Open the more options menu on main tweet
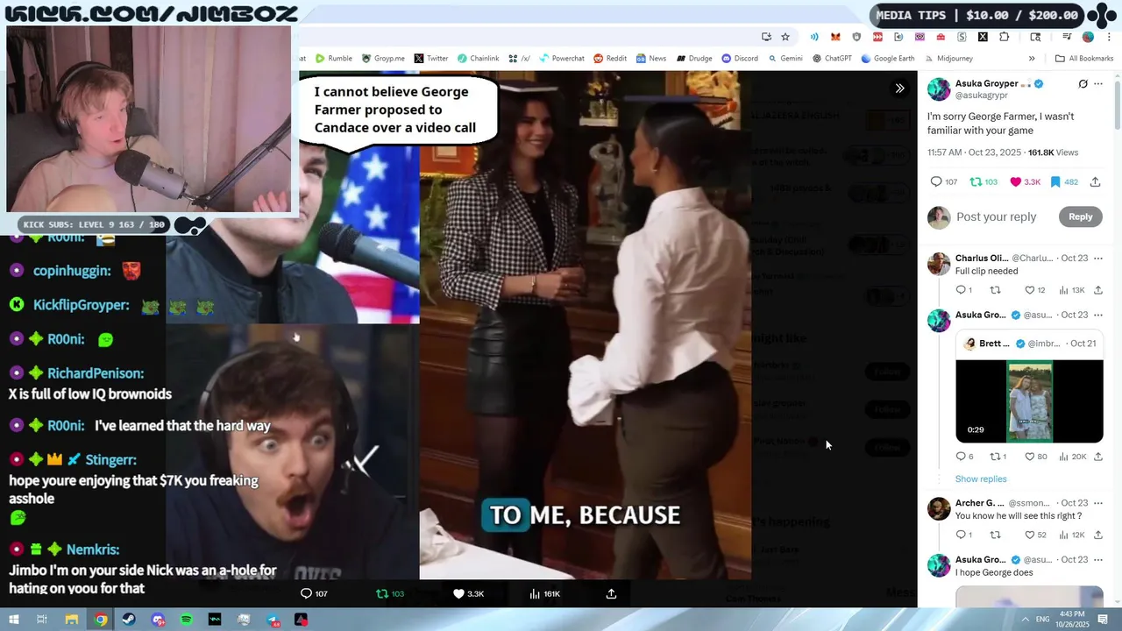The image size is (1122, 631). (1098, 84)
